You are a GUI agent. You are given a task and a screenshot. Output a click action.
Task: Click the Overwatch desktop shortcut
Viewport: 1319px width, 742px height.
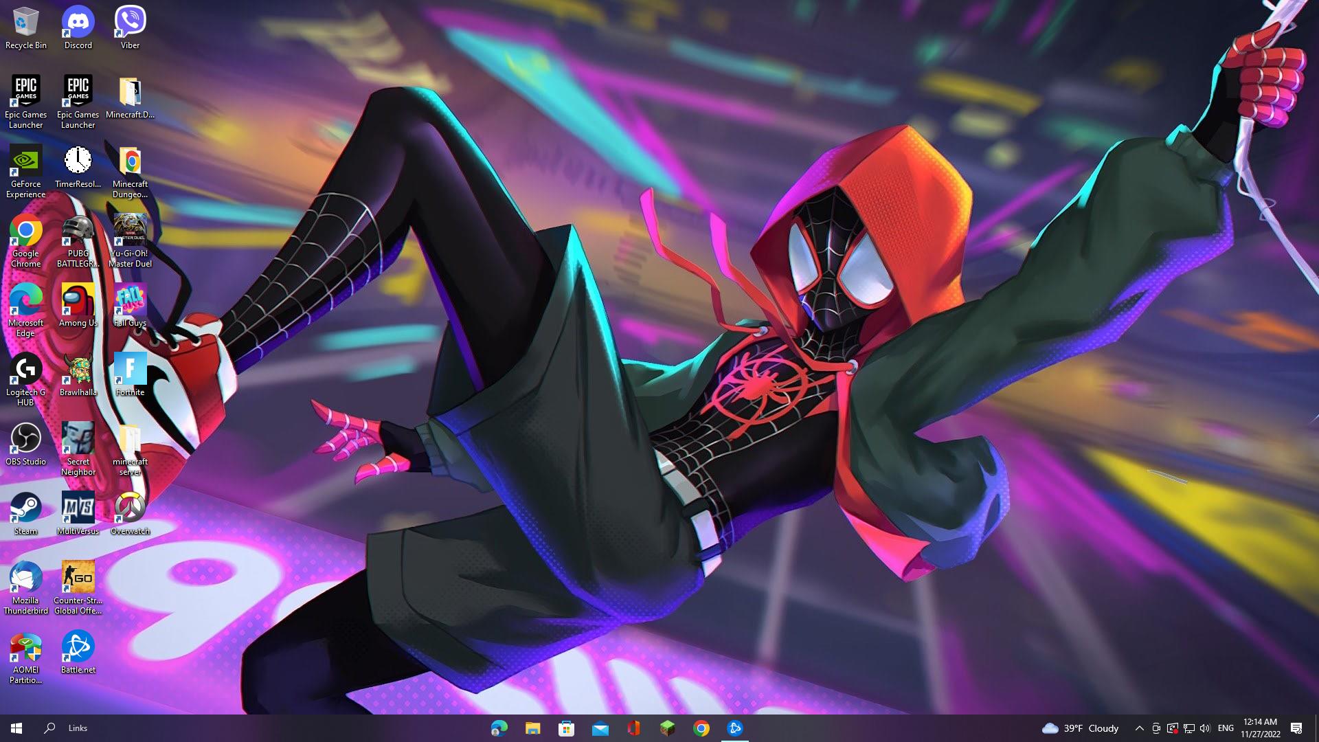pos(130,510)
